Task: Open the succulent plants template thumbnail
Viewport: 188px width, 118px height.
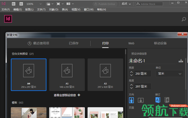Action: 105,113
